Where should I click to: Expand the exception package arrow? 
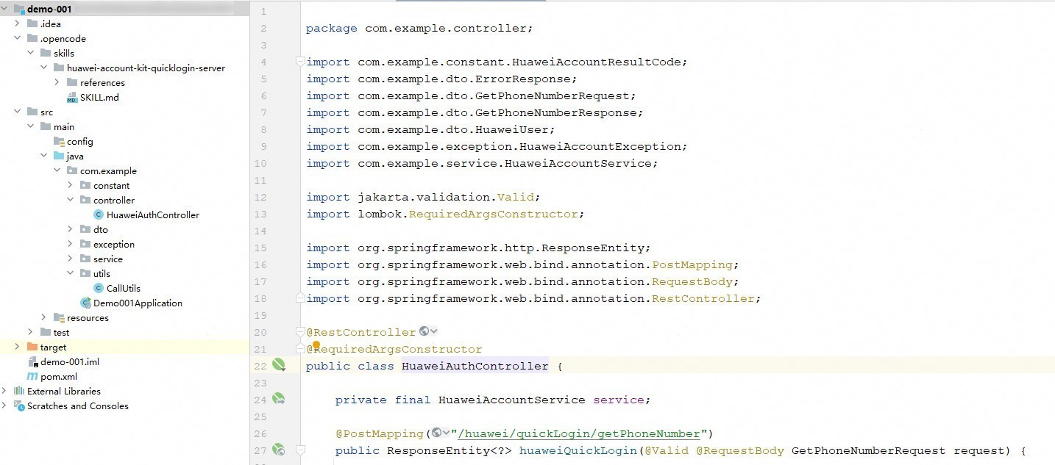[71, 244]
